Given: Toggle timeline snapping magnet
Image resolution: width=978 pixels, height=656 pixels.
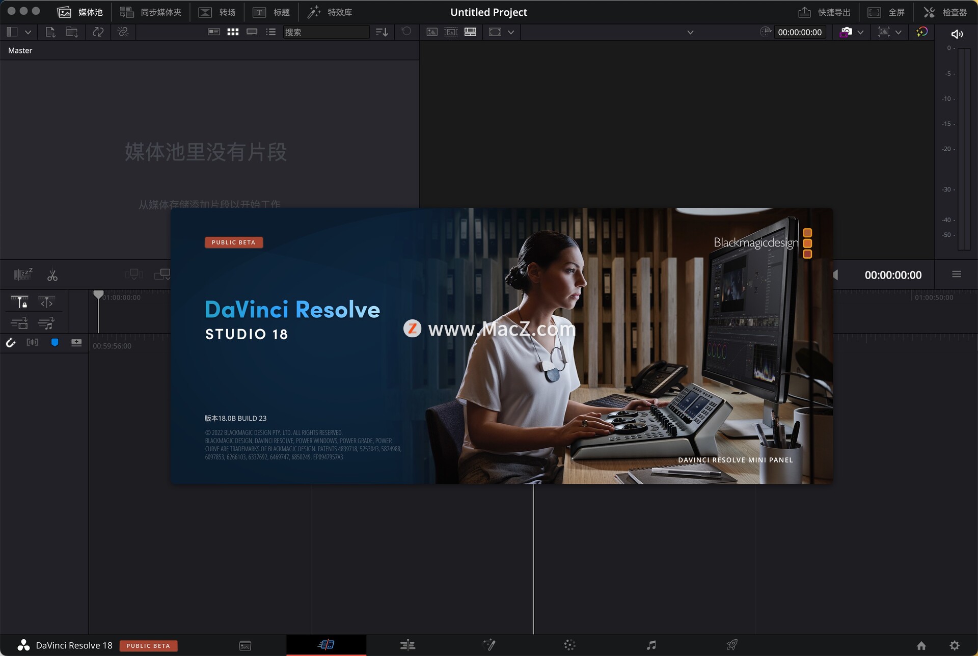Looking at the screenshot, I should coord(10,343).
